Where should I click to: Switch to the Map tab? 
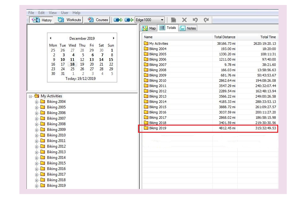(x=149, y=28)
